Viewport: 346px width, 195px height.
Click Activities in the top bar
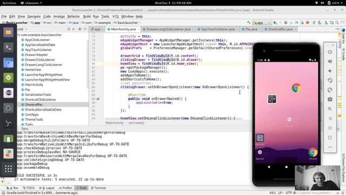point(9,3)
